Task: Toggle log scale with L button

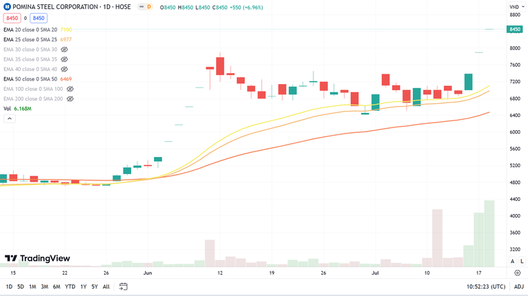Action: point(522,261)
